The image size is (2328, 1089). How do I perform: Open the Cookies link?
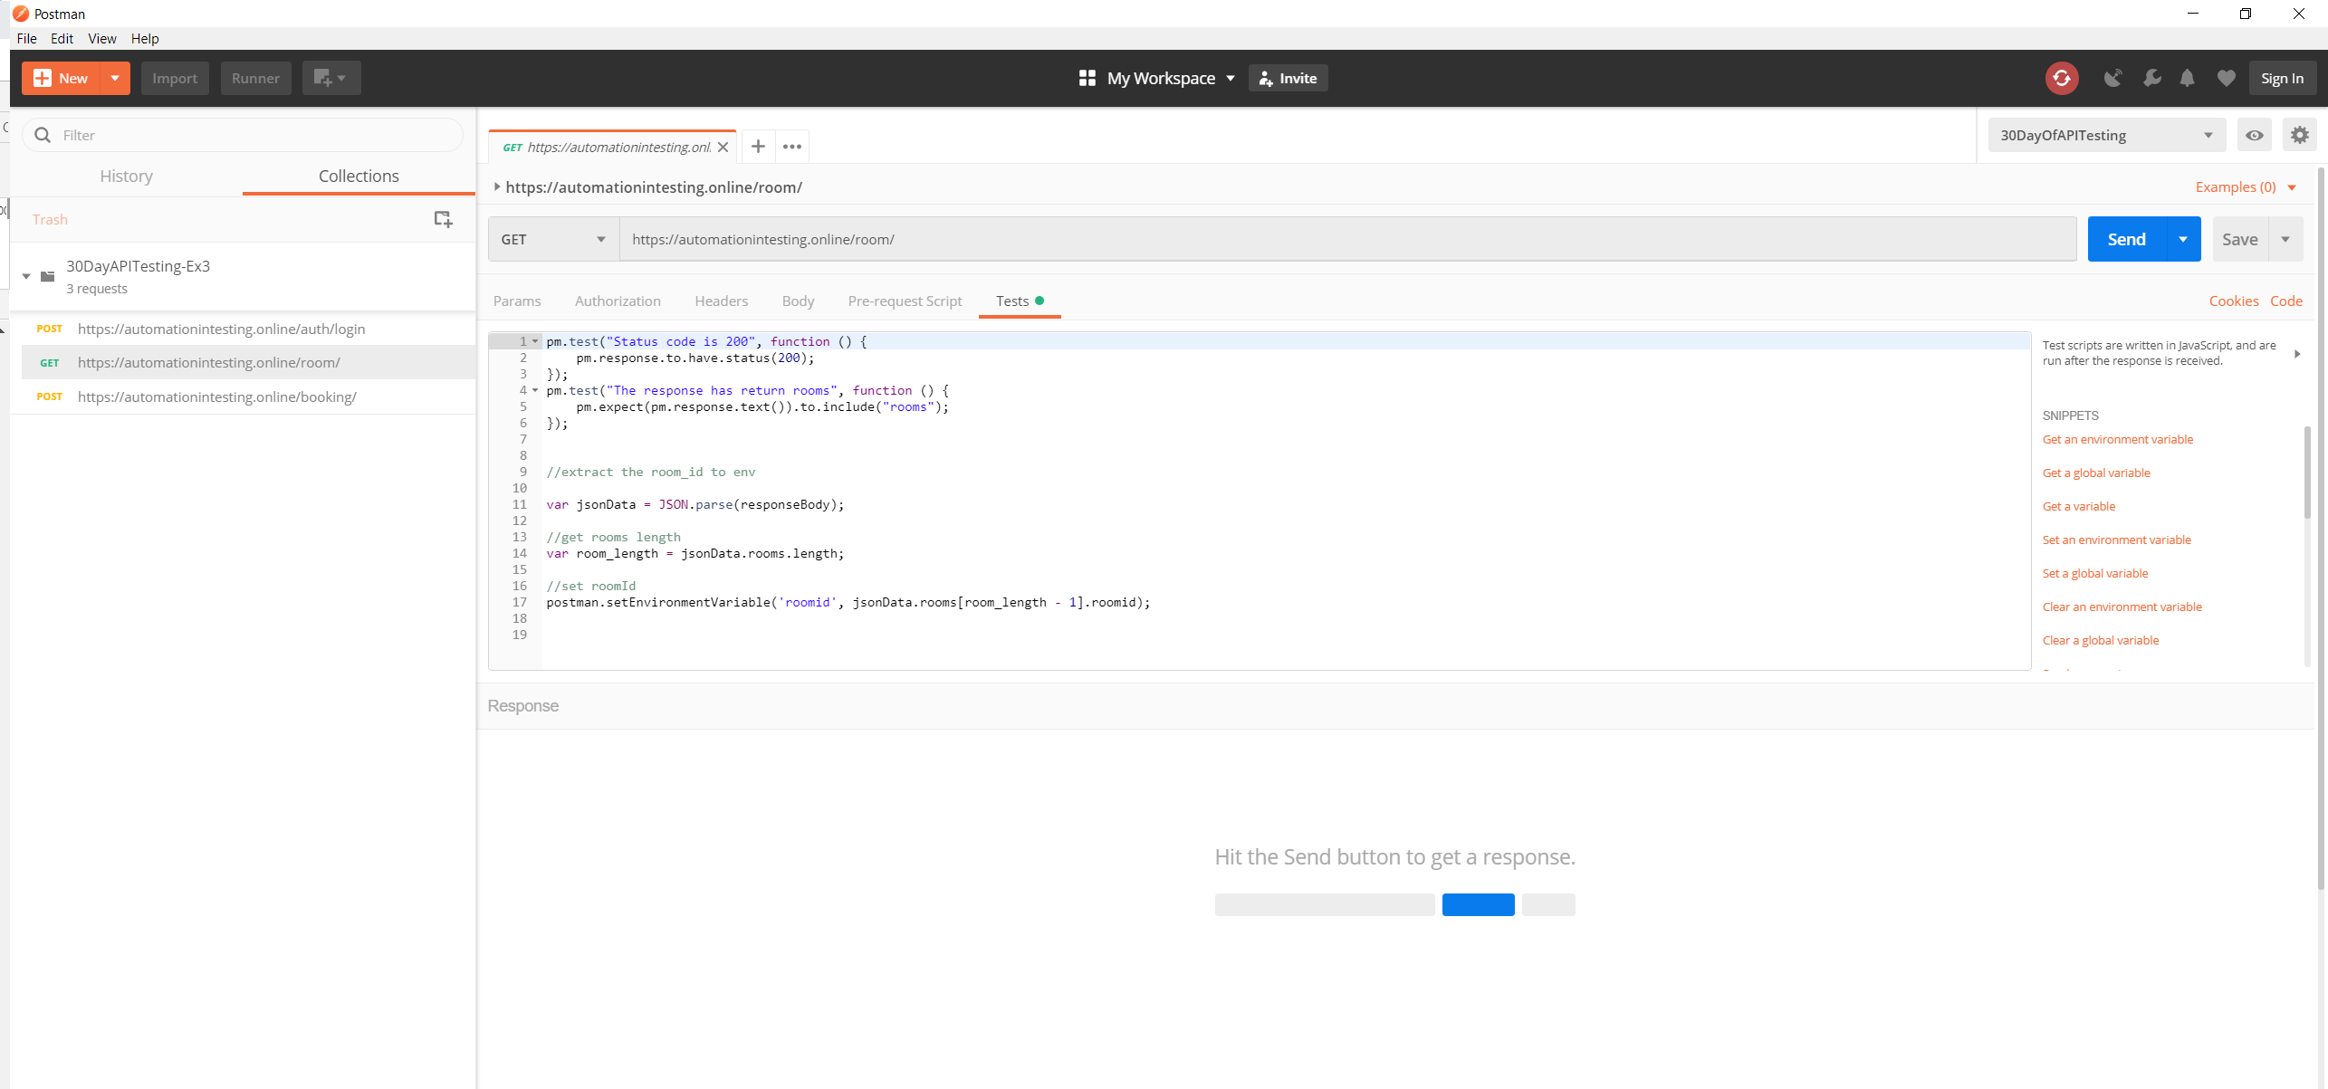click(2233, 301)
